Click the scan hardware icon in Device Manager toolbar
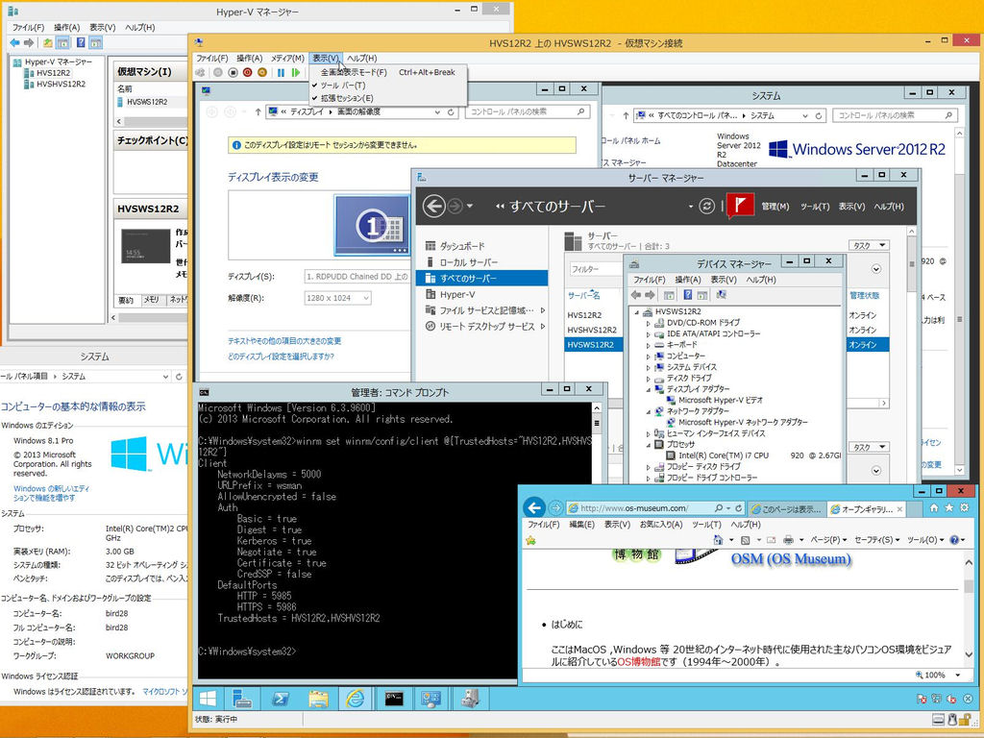Screen dimensions: 984x738 tap(721, 294)
